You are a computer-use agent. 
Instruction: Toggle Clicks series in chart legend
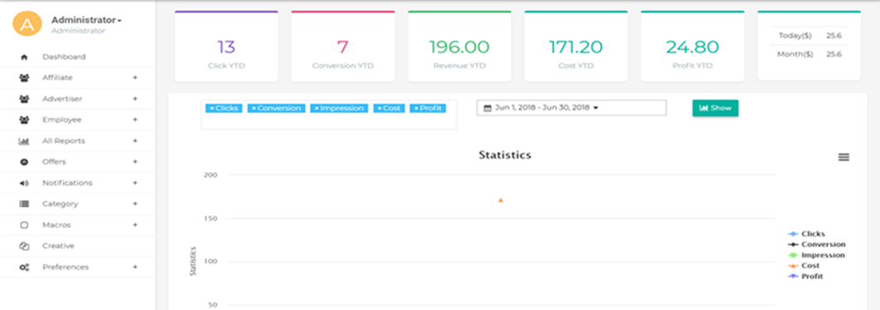coord(806,234)
